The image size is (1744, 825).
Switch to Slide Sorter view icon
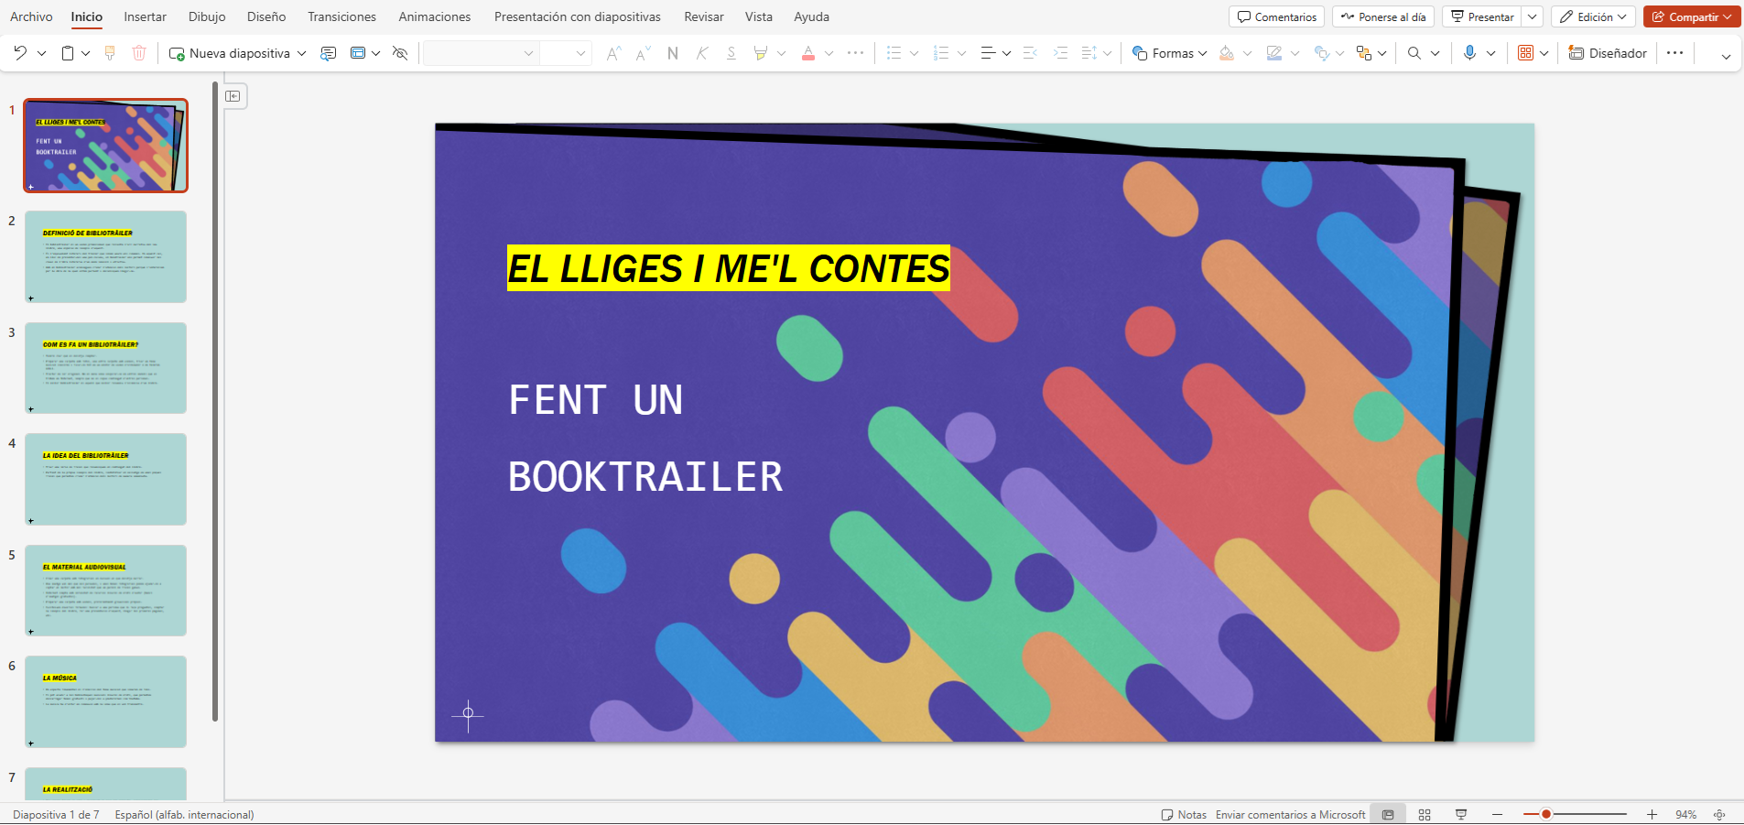tap(1424, 814)
